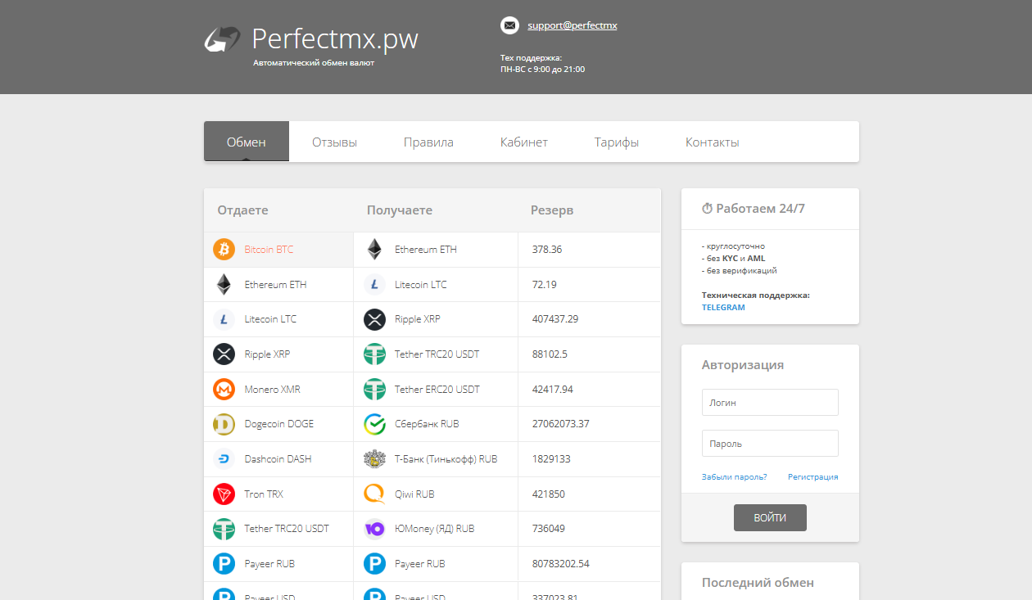Focus the Логин input field
This screenshot has height=600, width=1032.
point(770,403)
